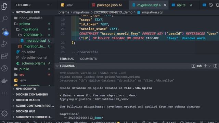Click database icon in migration.sql breadcrumb
Image resolution: width=219 pixels, height=123 pixels.
click(139, 12)
